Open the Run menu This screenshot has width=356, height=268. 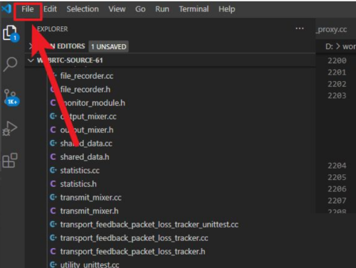click(162, 9)
